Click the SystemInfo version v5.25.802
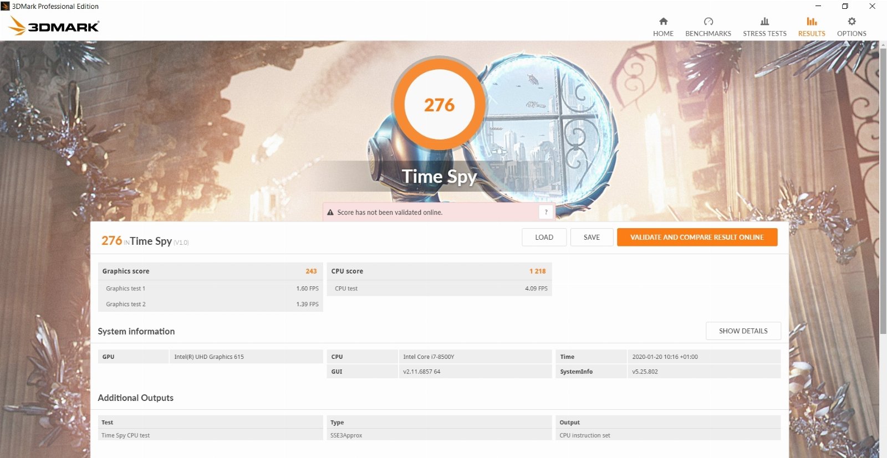The width and height of the screenshot is (887, 458). pos(645,372)
